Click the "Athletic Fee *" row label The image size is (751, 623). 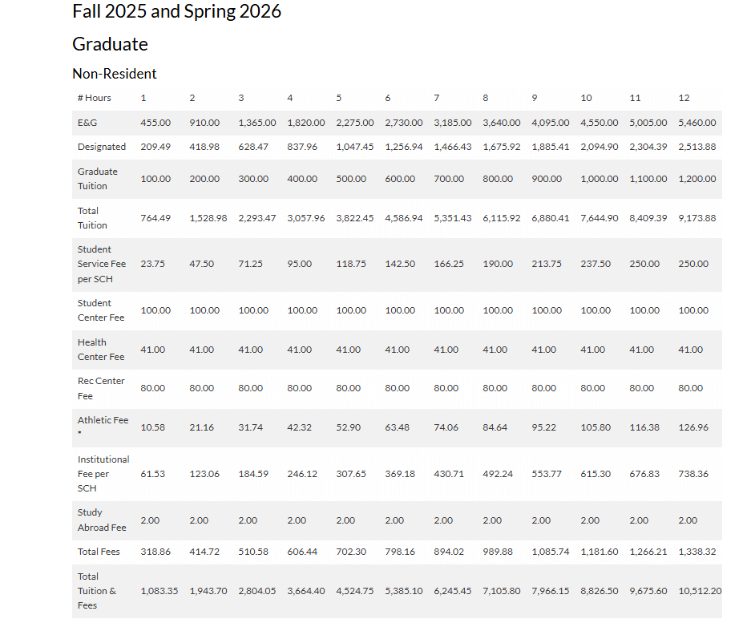pos(103,426)
